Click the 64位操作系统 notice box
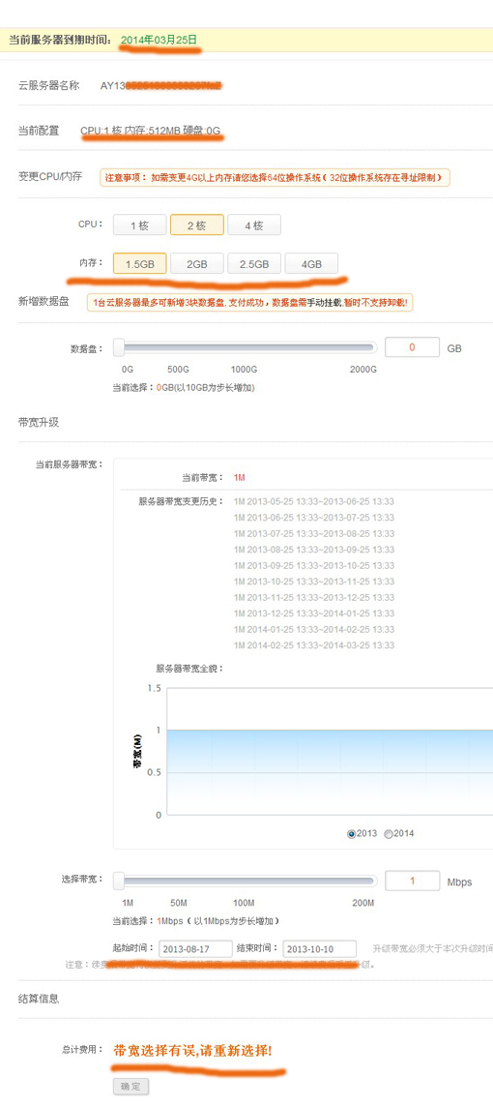 275,178
